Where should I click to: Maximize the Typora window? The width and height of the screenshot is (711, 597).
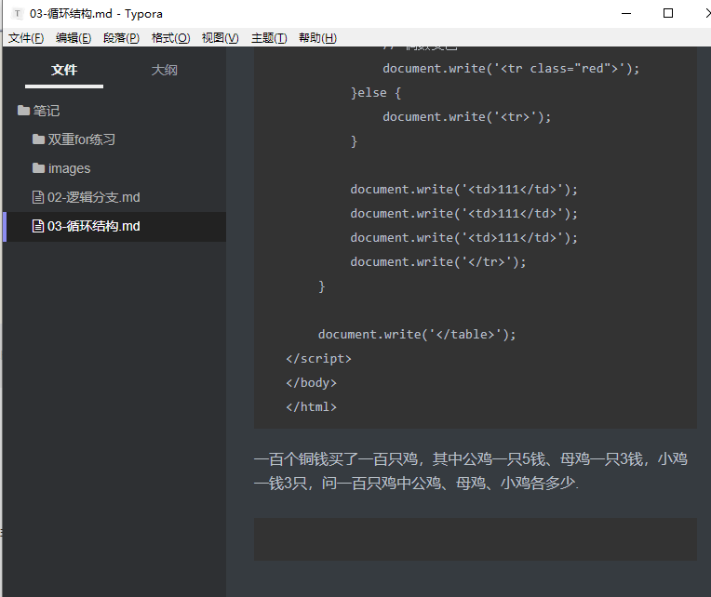click(x=668, y=14)
